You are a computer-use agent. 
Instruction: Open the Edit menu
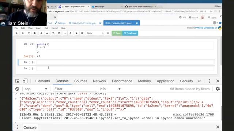(23, 28)
